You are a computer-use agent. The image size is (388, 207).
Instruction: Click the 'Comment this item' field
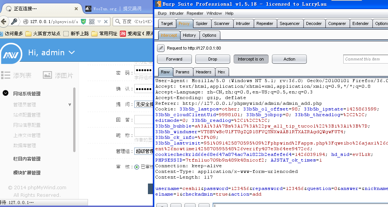pyautogui.click(x=366, y=59)
